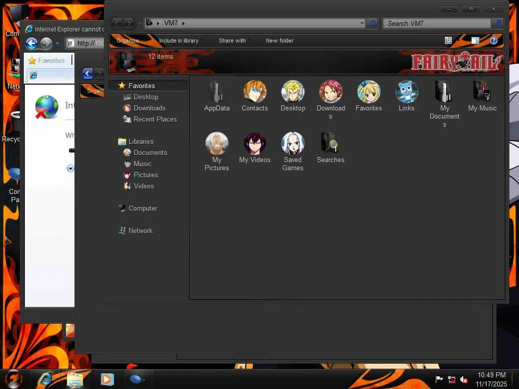
Task: Open the Action Center flag in tray
Action: (x=439, y=379)
